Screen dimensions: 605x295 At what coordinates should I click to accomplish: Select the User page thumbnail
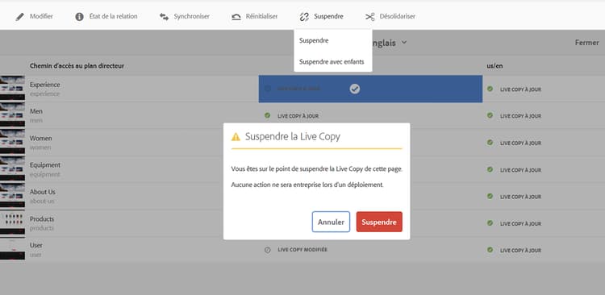[12, 250]
